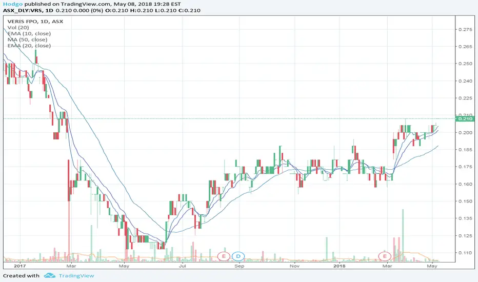Click the TradingView cloud logo icon
478x282 pixels.
[x=50, y=276]
